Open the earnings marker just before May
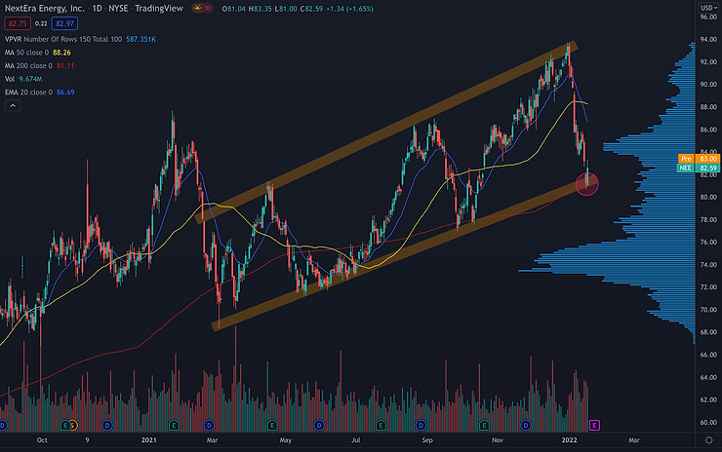Screen dimensions: 722x452 pos(272,426)
